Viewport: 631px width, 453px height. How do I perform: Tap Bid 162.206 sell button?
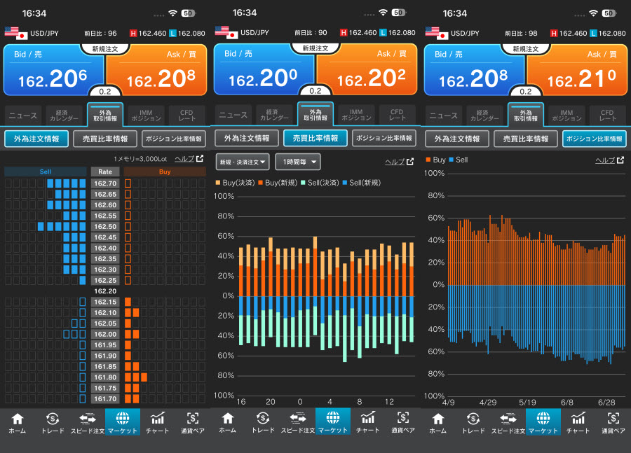[x=53, y=70]
